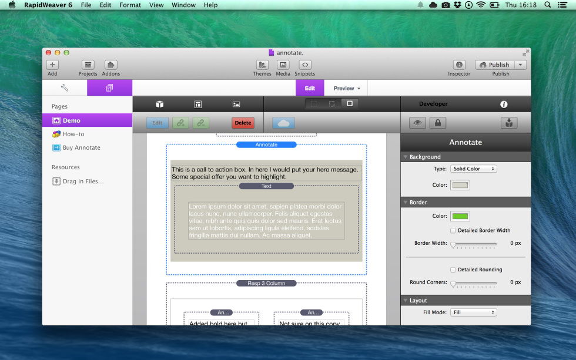Click the call to action text
Image resolution: width=576 pixels, height=360 pixels.
click(x=266, y=173)
